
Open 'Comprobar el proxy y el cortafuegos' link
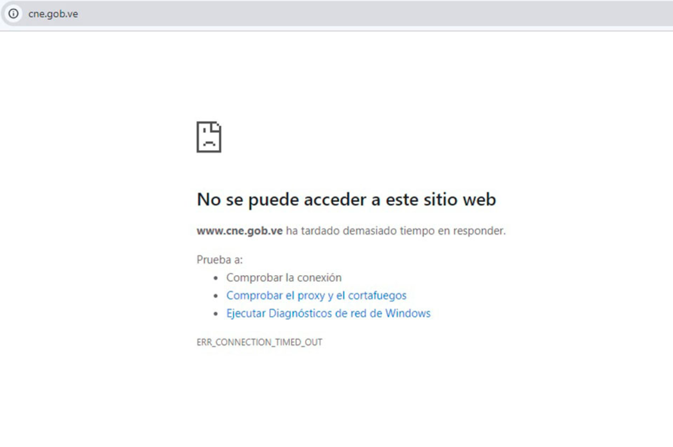point(316,295)
